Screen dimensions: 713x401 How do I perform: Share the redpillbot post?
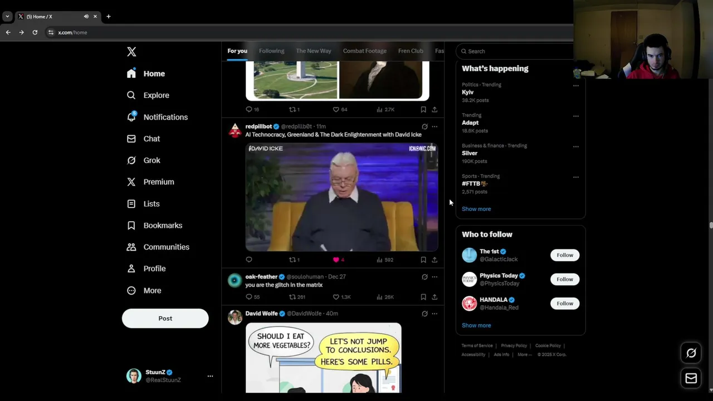tap(434, 260)
